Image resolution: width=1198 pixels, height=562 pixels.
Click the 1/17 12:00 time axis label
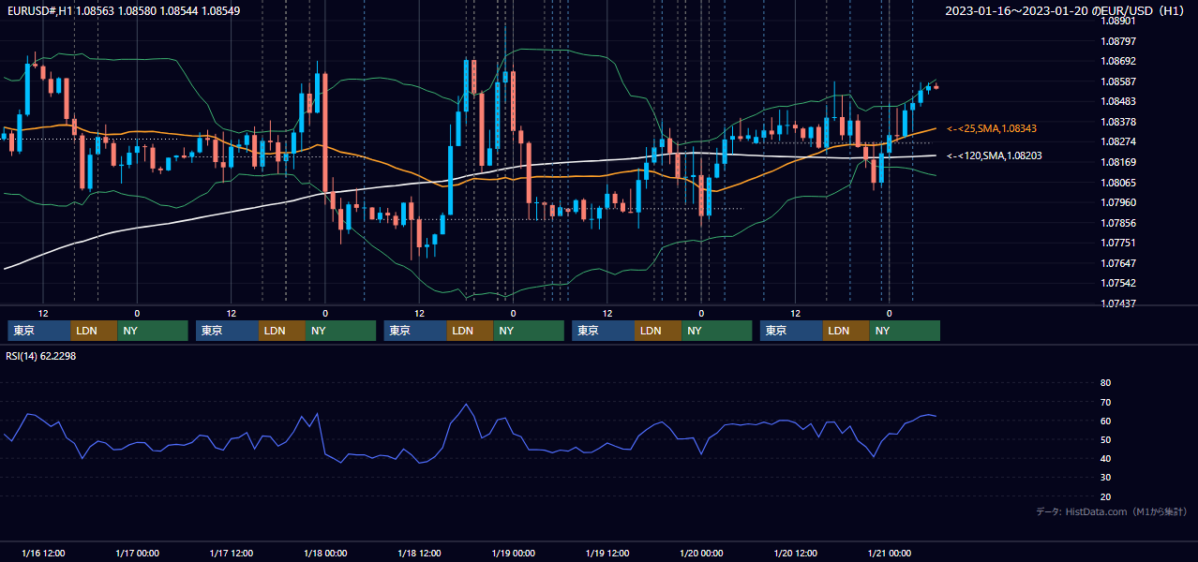[x=232, y=553]
